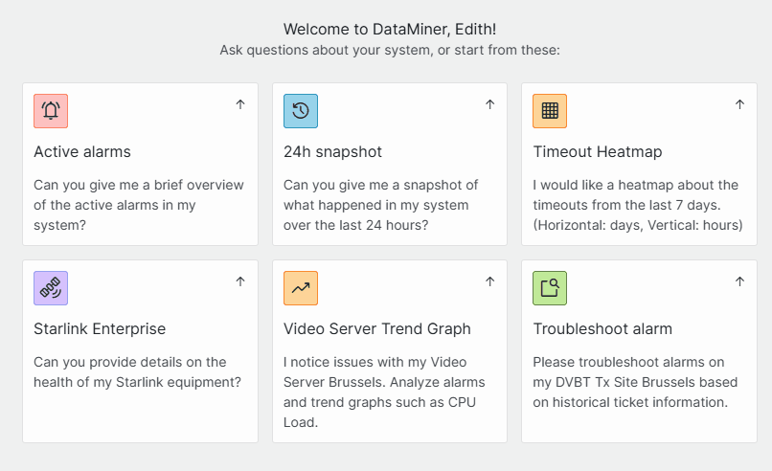Open the Active alarms card title
This screenshot has height=471, width=772.
[82, 152]
